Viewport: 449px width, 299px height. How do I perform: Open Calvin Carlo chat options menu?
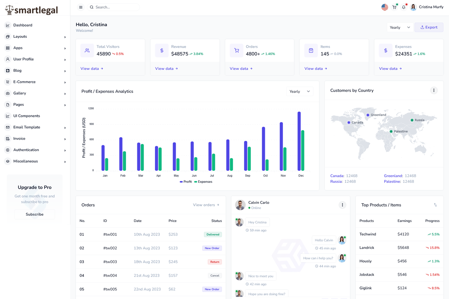[342, 205]
